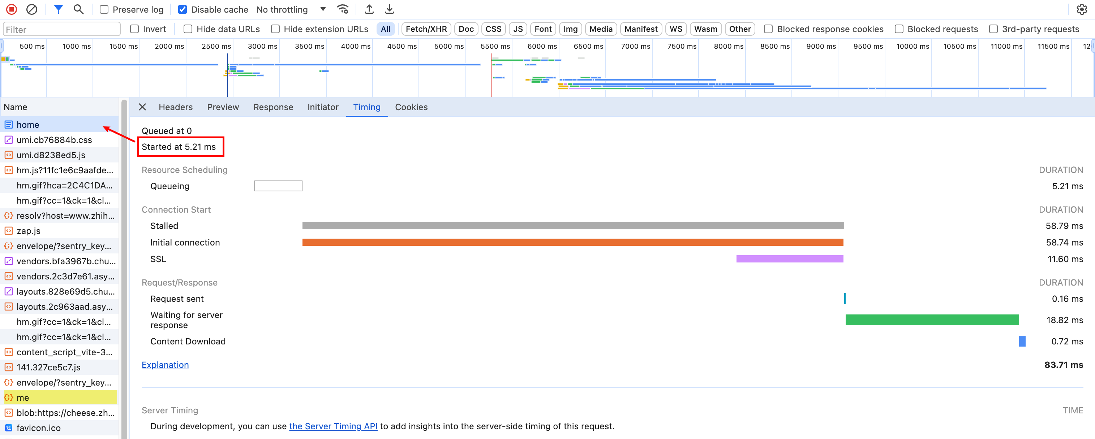
Task: Filter requests by Fetch/XHR
Action: [x=426, y=29]
